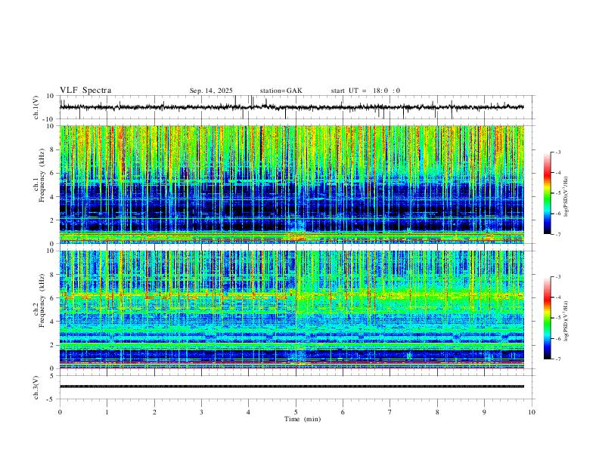Click the "7" time axis tick label
Screen dimensions: 599x462
click(x=390, y=412)
